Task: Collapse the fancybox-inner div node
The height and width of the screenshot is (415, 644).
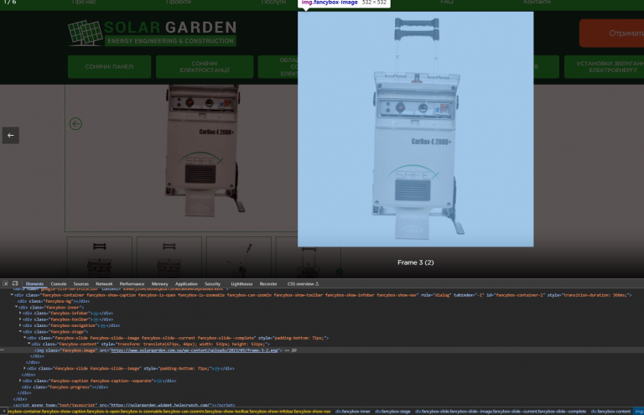Action: 16,307
